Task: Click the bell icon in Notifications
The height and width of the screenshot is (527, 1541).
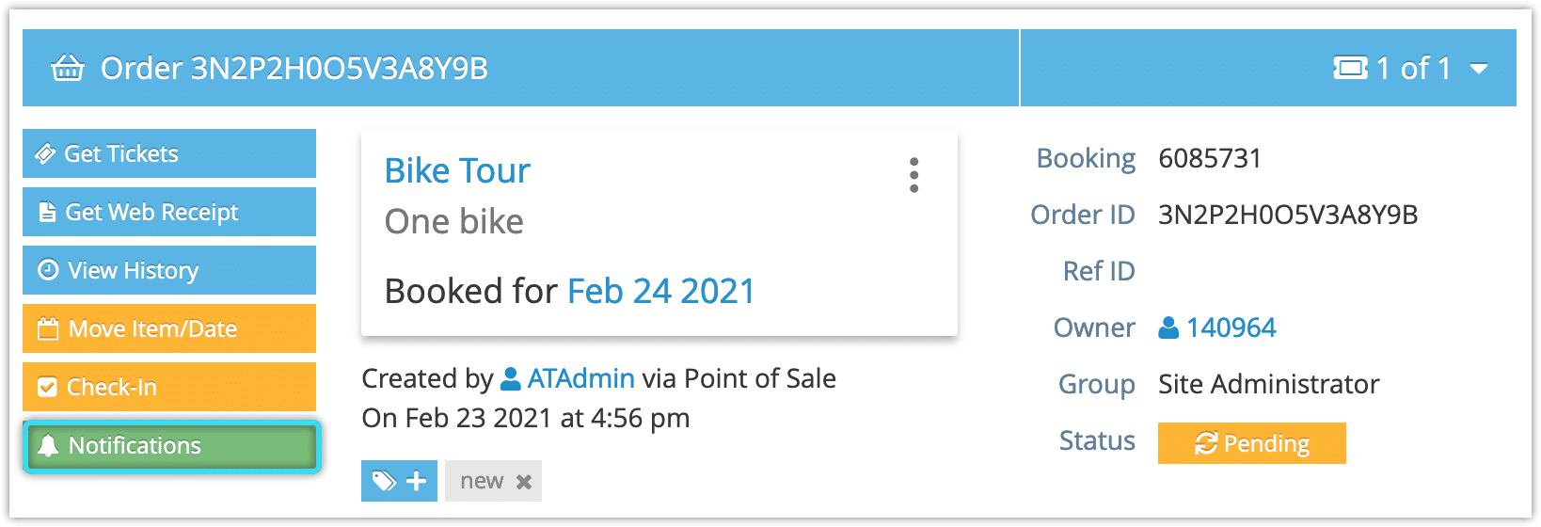Action: [x=48, y=445]
